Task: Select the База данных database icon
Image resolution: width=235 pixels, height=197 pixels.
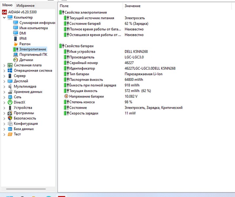Action: (10, 129)
